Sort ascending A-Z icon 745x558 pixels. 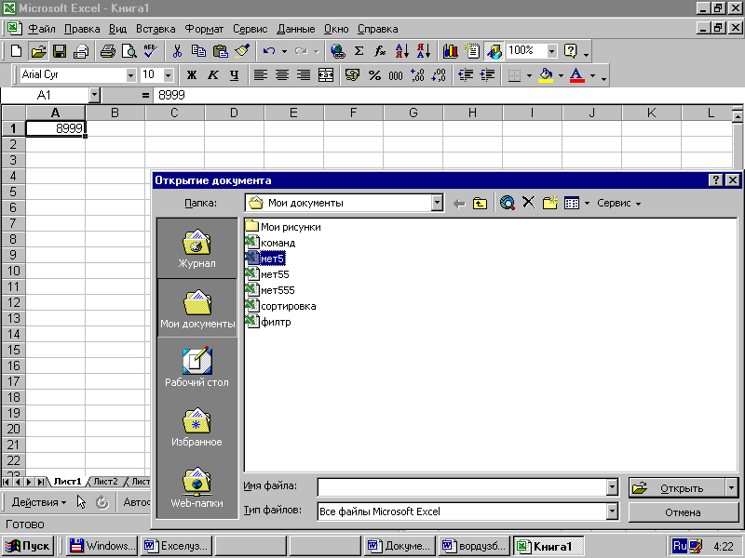point(402,51)
